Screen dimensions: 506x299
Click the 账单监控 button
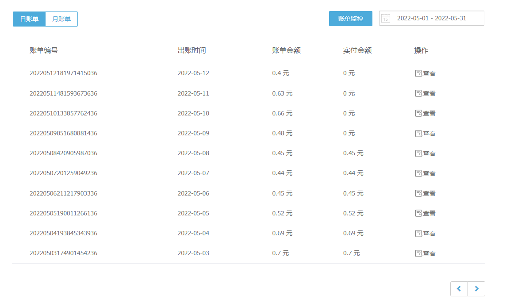coord(351,19)
